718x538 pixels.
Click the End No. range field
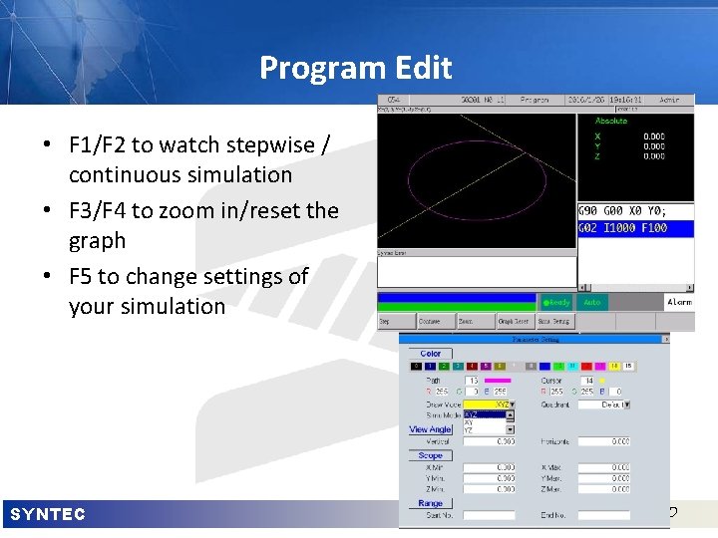(604, 516)
